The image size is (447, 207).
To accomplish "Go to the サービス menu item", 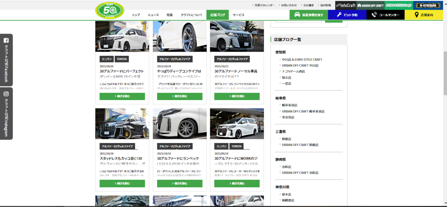I will point(238,15).
